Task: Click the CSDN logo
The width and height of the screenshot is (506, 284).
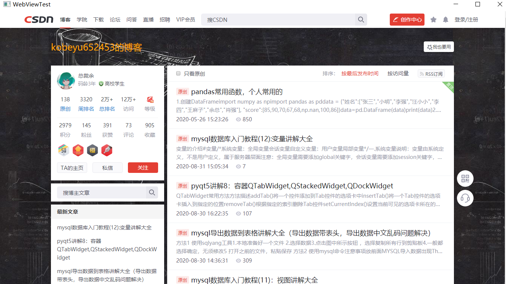Action: pos(38,19)
